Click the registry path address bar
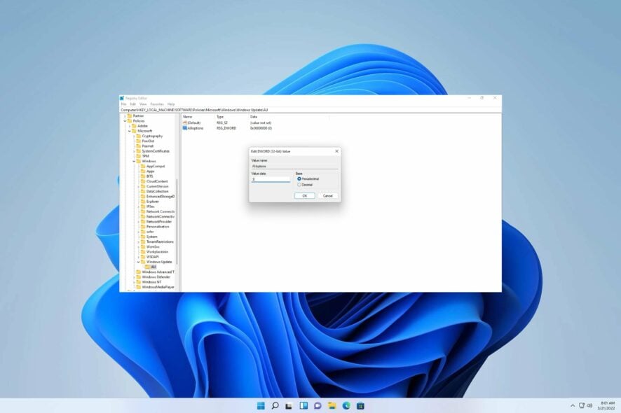This screenshot has width=621, height=413. pyautogui.click(x=310, y=110)
